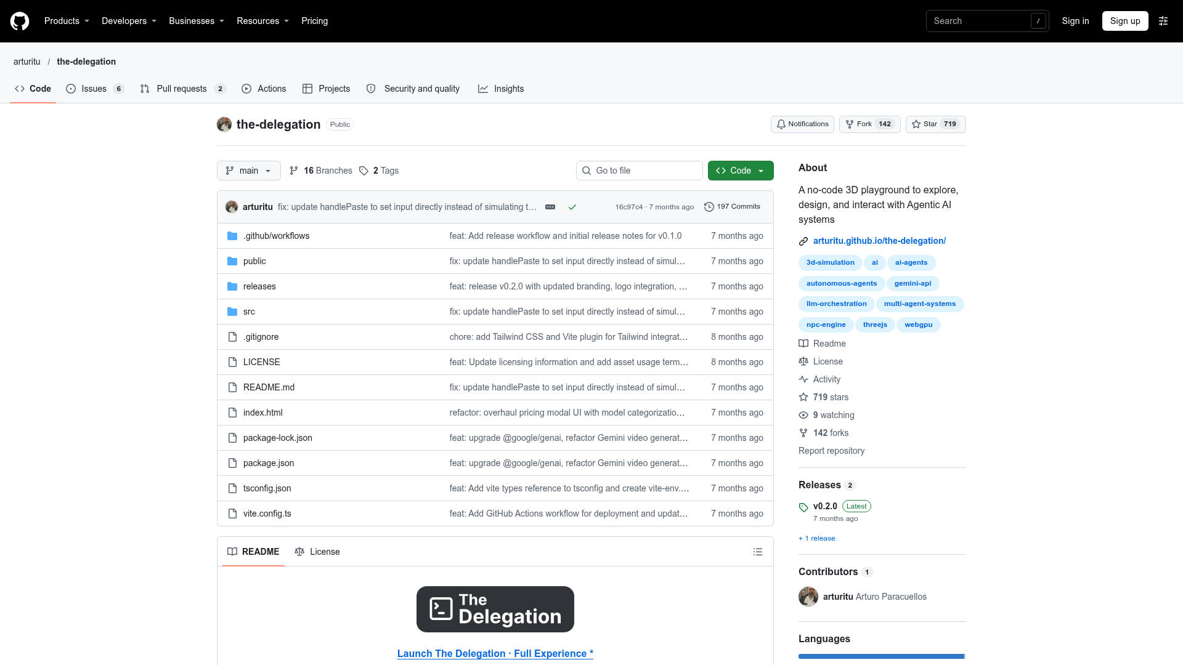
Task: Open vite.config.ts file
Action: (267, 514)
